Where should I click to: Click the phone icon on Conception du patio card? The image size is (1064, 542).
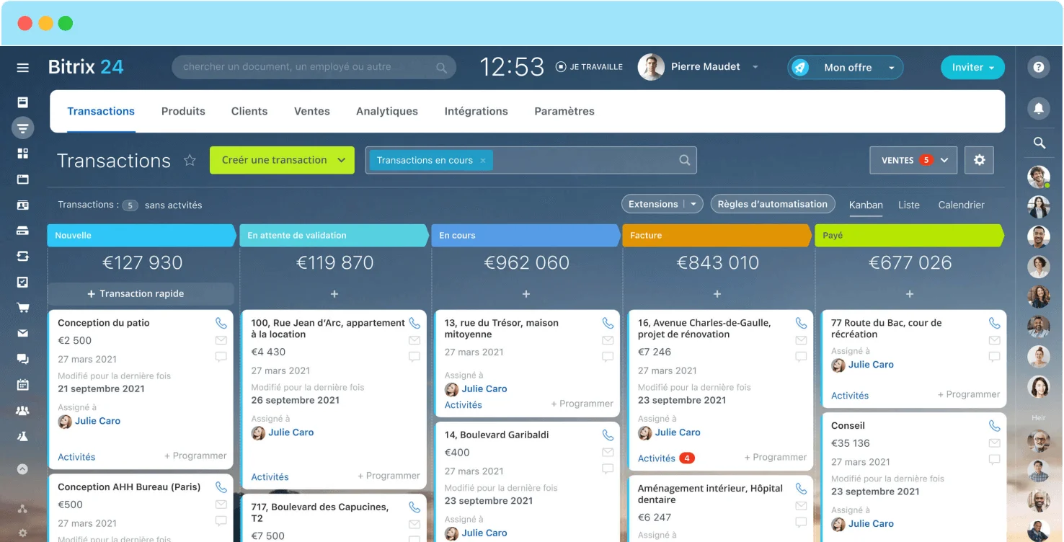[221, 323]
